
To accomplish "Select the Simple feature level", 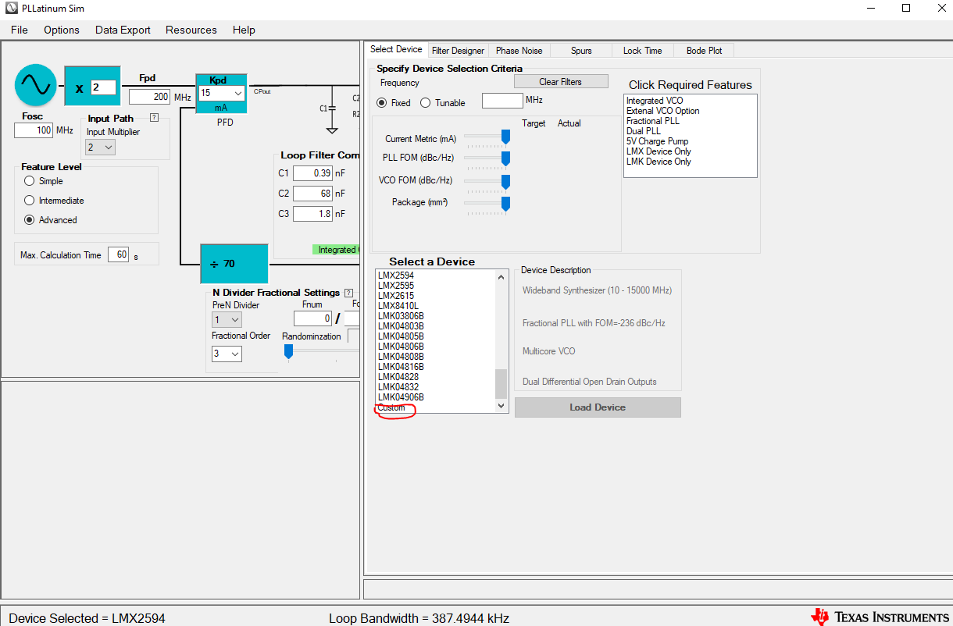I will (30, 181).
